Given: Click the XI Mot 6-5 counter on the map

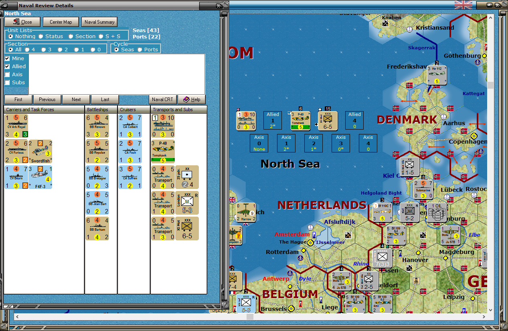Looking at the screenshot, I should pyautogui.click(x=328, y=121).
